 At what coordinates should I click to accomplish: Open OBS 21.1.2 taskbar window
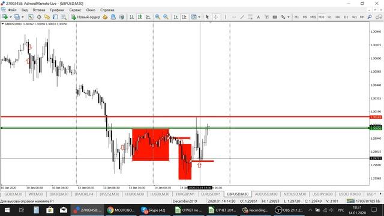click(x=289, y=210)
